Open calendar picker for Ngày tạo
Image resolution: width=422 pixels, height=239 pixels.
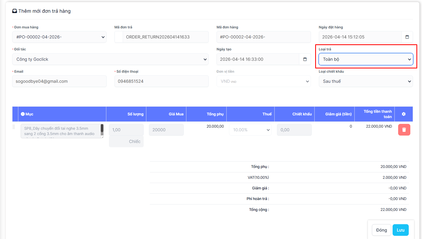[305, 59]
